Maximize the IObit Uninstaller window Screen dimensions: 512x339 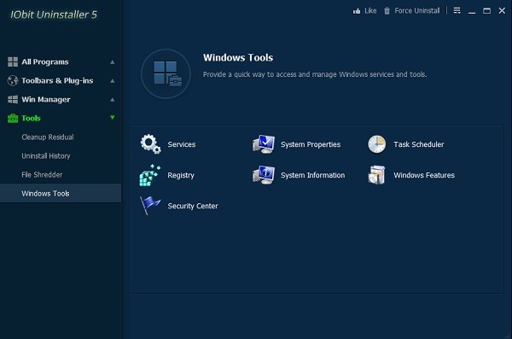click(487, 11)
